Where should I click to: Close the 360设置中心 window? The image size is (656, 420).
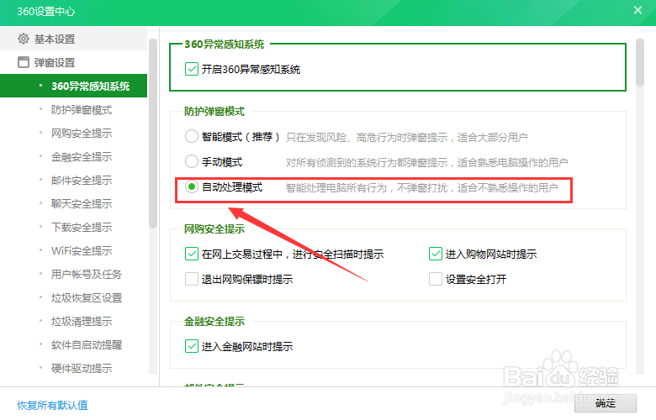point(637,10)
